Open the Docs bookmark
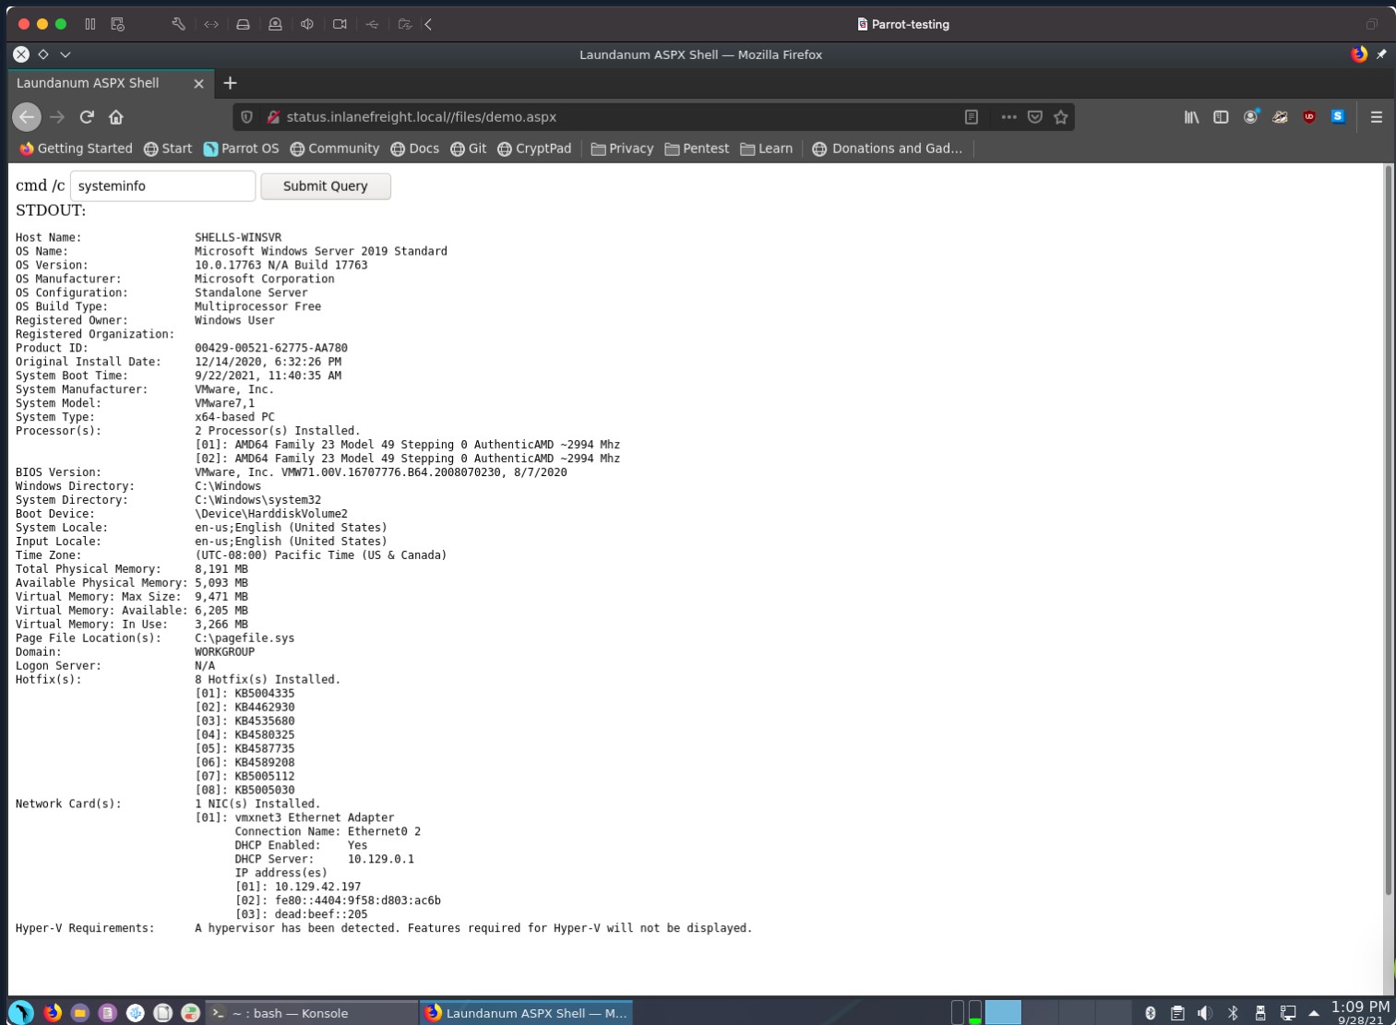The image size is (1396, 1025). click(415, 149)
